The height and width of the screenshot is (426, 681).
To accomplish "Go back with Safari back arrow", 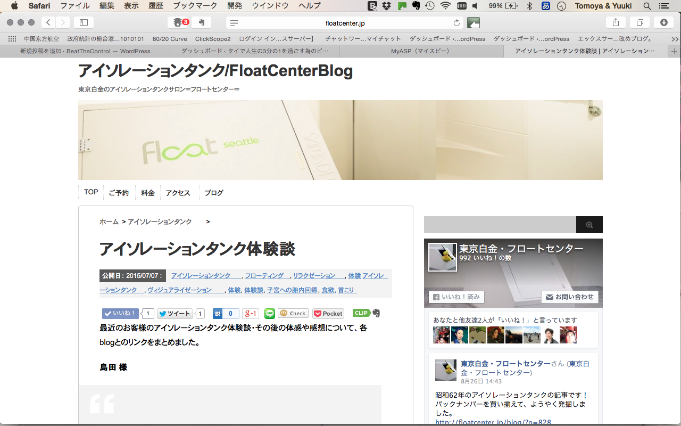I will tap(48, 22).
